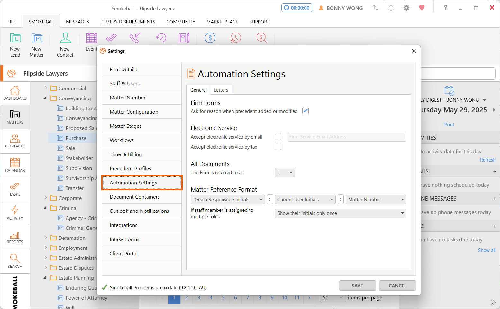The width and height of the screenshot is (500, 309).
Task: Open Firm Details settings page
Action: pyautogui.click(x=142, y=69)
